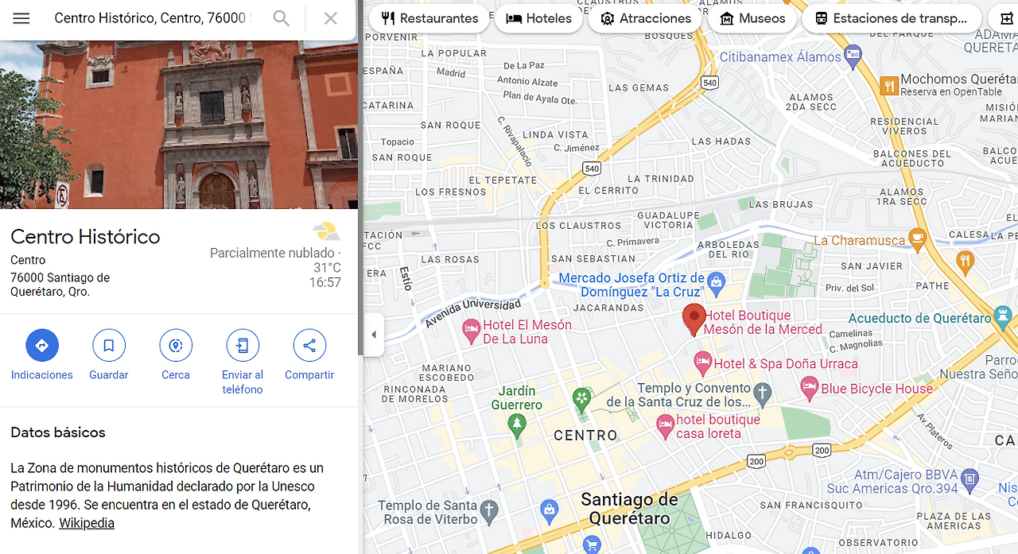
Task: Select the Atracciones filter chip
Action: (x=645, y=18)
